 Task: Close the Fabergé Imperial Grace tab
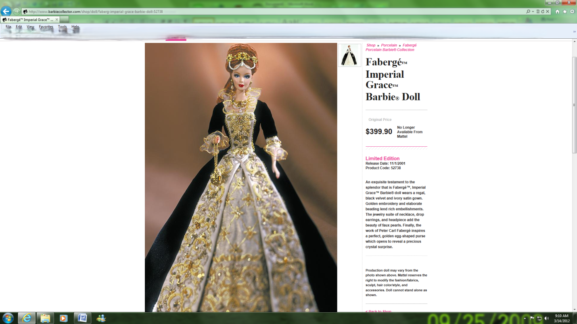point(57,19)
